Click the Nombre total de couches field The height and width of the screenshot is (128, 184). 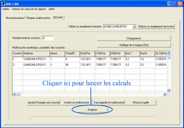(48, 38)
